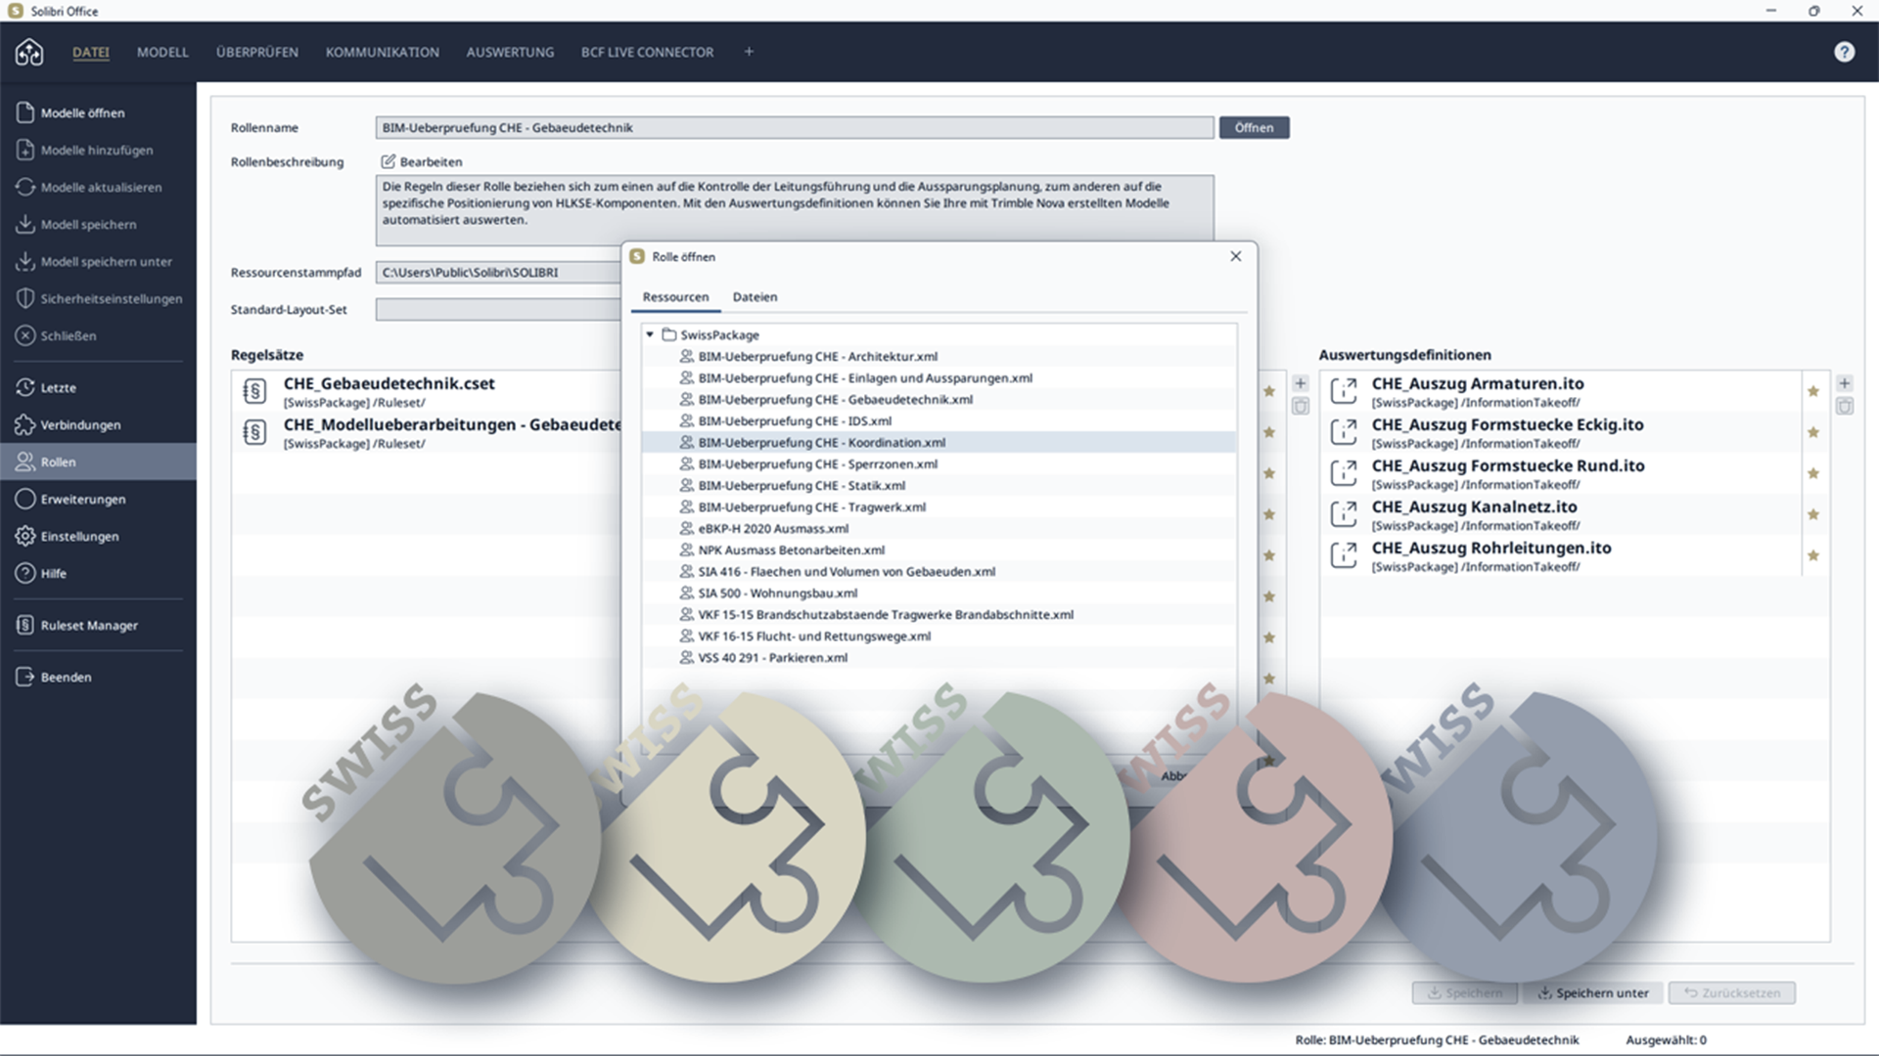1879x1056 pixels.
Task: Click the Solibri home logo icon
Action: point(29,52)
